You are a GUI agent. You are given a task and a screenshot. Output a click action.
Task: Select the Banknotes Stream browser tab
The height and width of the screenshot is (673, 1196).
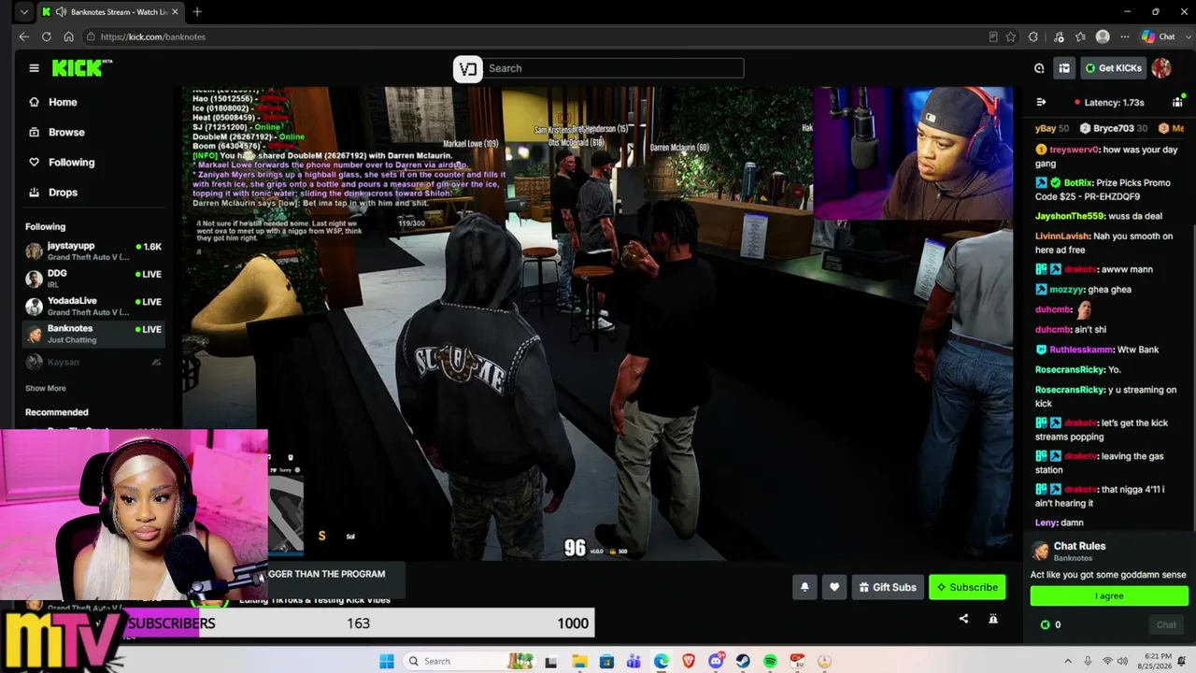[x=111, y=12]
